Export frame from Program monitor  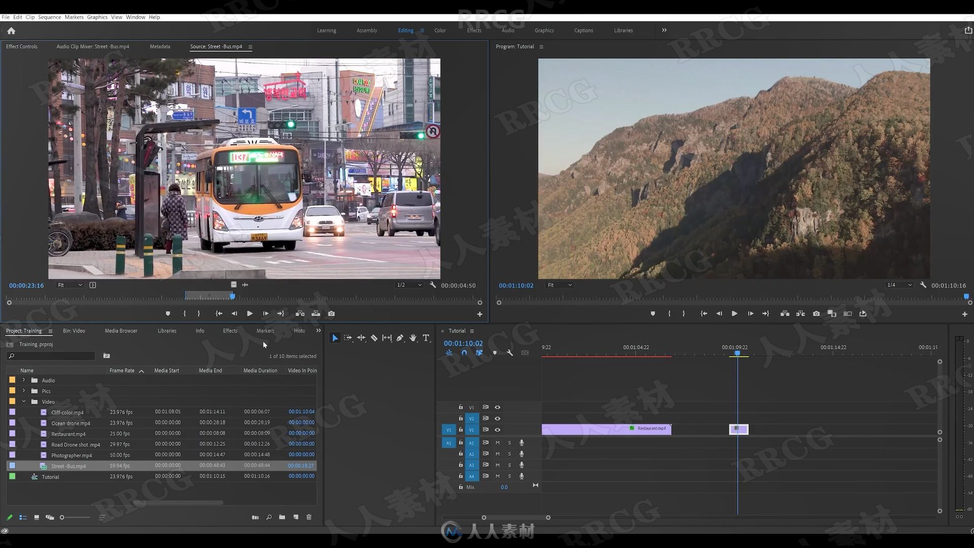click(816, 314)
